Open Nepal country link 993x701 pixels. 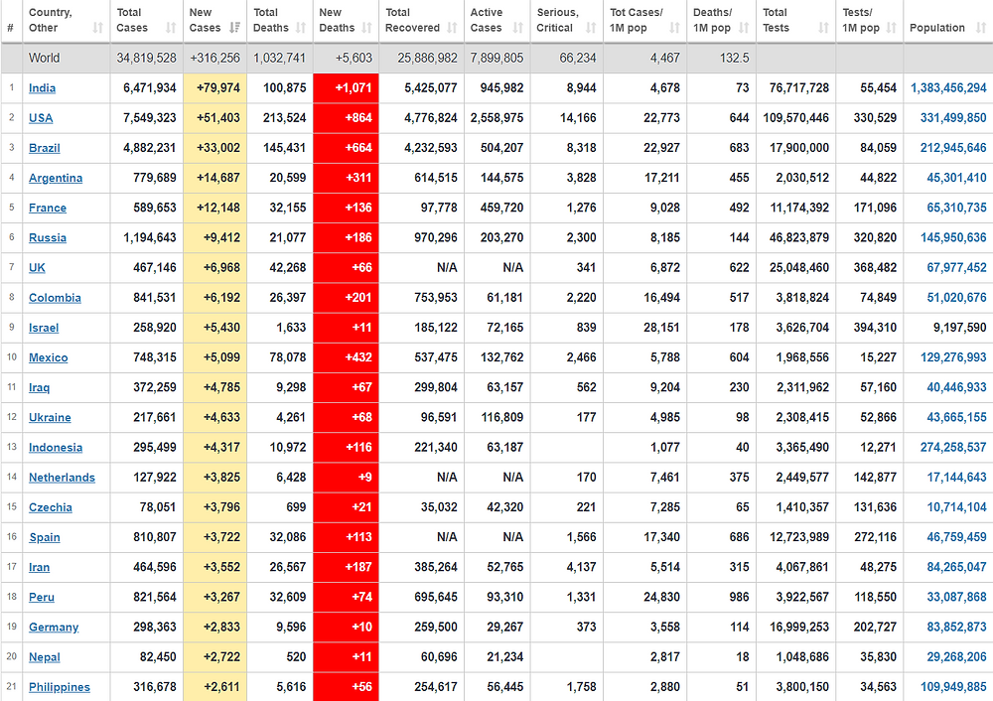click(x=45, y=657)
